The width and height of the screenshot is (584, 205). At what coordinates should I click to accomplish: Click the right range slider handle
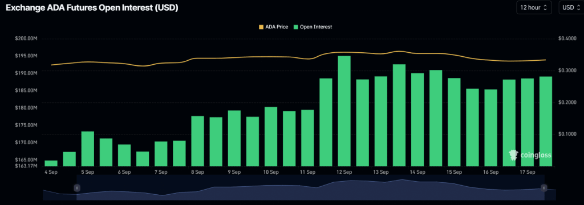(x=544, y=188)
